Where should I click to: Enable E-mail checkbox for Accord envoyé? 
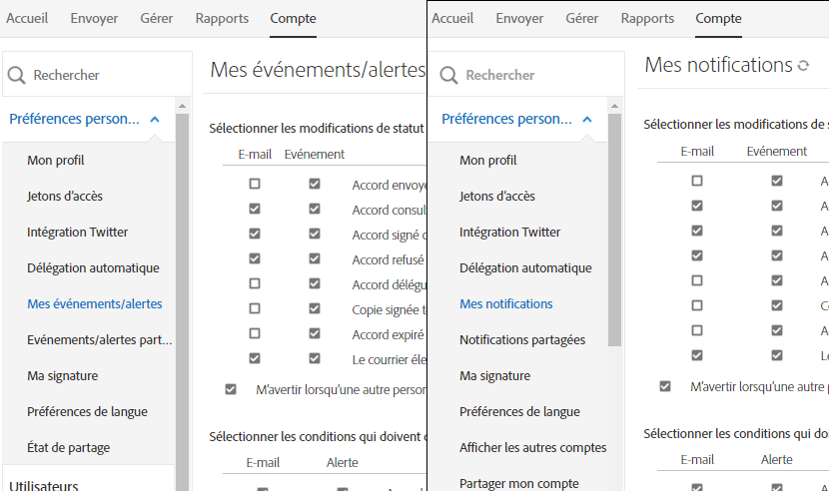pyautogui.click(x=255, y=184)
